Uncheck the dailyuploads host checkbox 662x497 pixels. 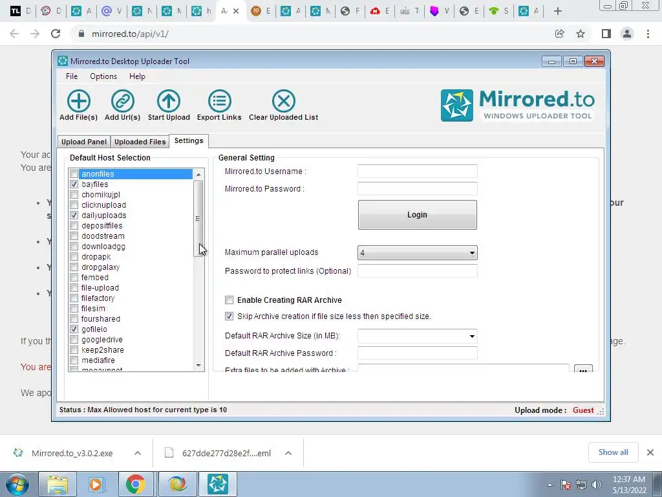tap(74, 215)
